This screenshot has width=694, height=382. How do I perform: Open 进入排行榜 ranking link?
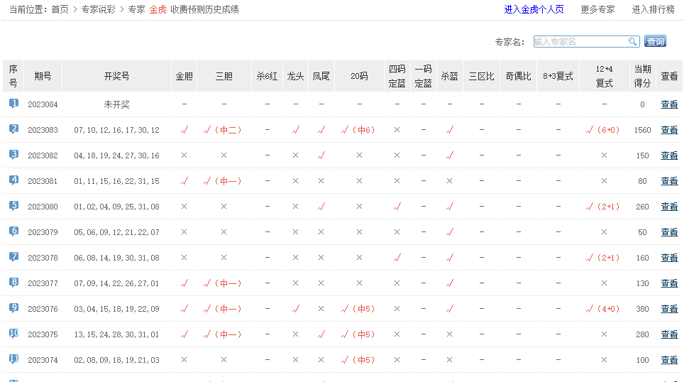pos(653,9)
